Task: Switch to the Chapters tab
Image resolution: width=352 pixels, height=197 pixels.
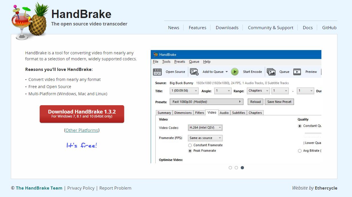Action: tap(255, 113)
